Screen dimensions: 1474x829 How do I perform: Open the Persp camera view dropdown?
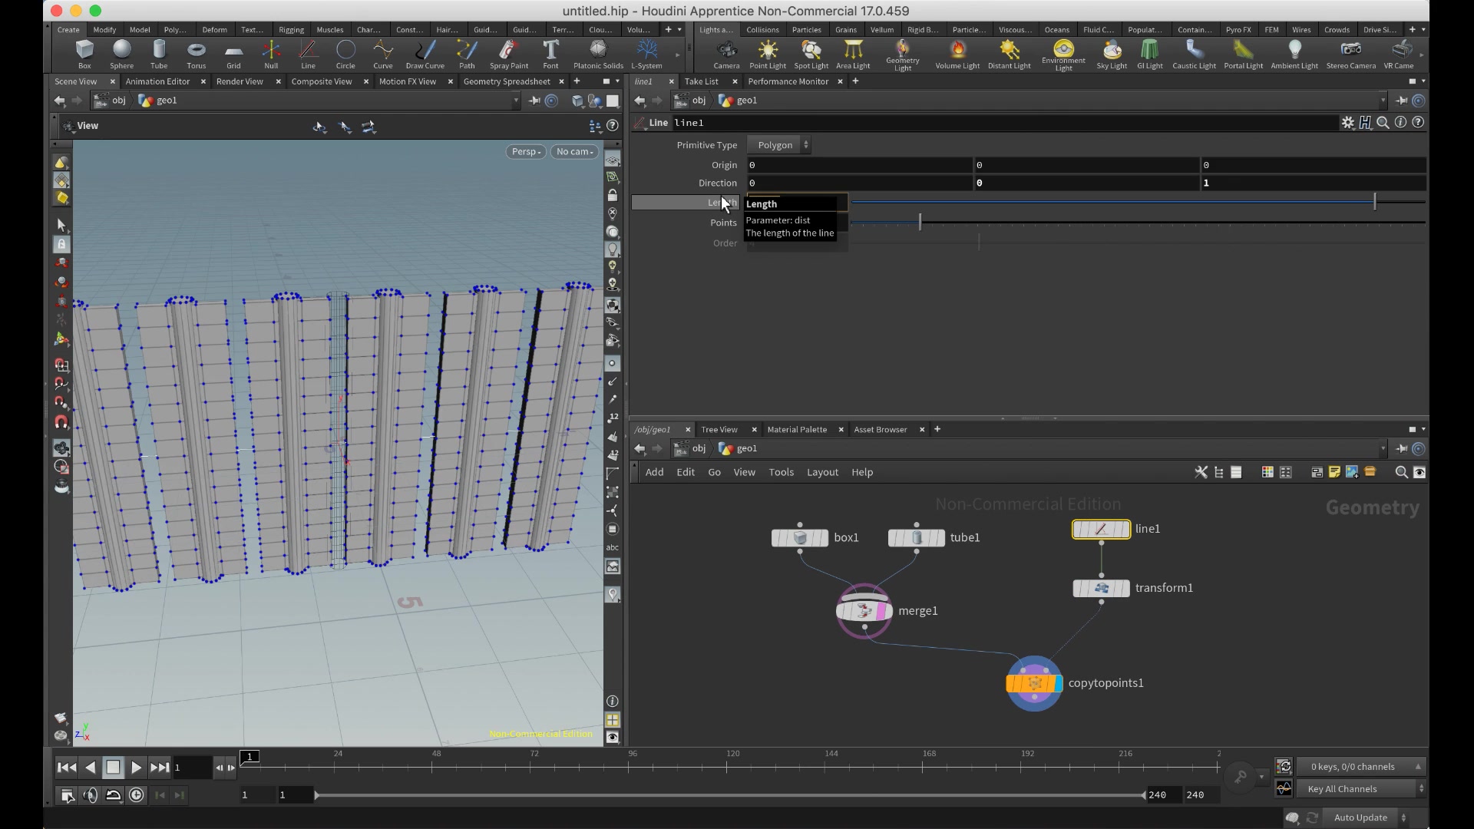point(525,150)
